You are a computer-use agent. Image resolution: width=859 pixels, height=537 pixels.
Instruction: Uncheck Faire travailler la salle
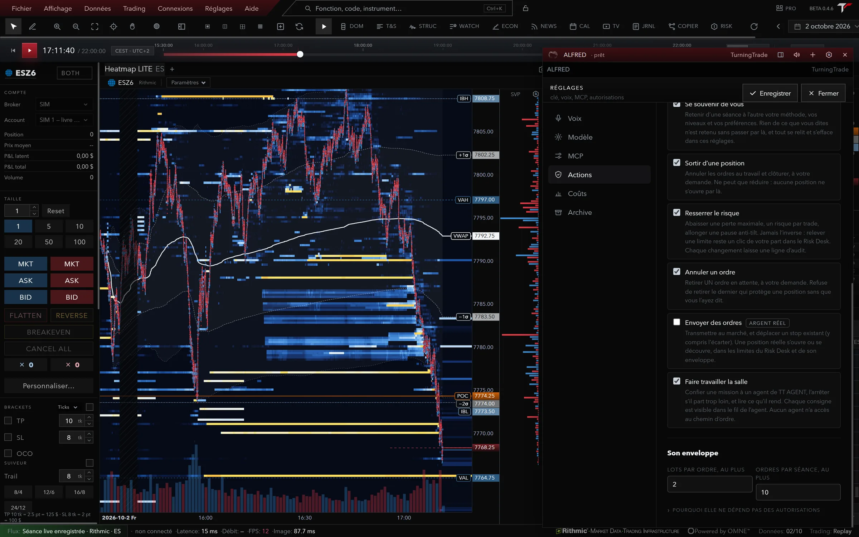click(676, 381)
